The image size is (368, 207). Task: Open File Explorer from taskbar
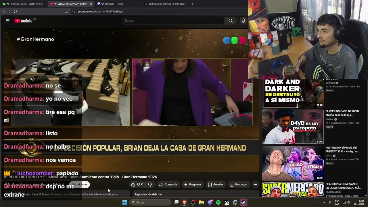tap(201, 202)
